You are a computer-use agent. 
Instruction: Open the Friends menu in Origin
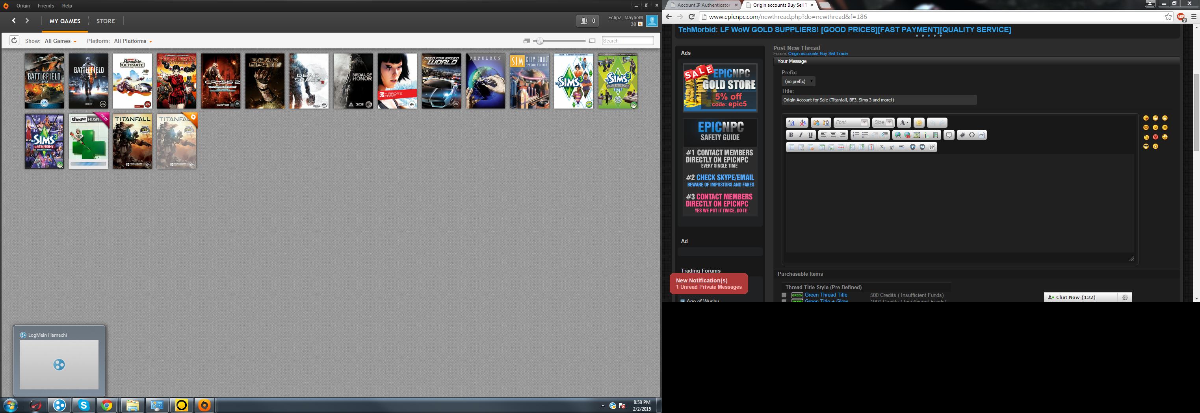pyautogui.click(x=46, y=6)
